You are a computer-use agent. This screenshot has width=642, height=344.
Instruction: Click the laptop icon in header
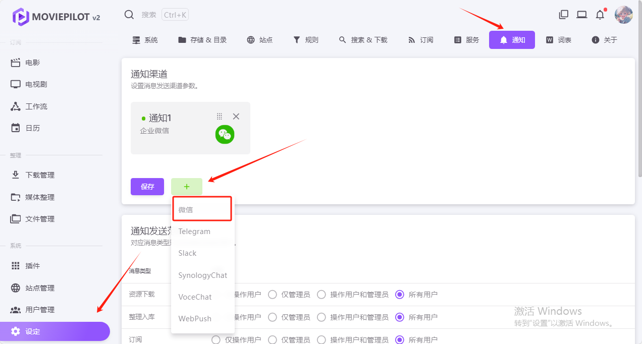click(582, 15)
